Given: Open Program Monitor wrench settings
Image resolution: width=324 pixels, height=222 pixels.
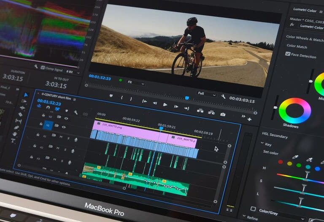Looking at the screenshot, I should tap(223, 96).
